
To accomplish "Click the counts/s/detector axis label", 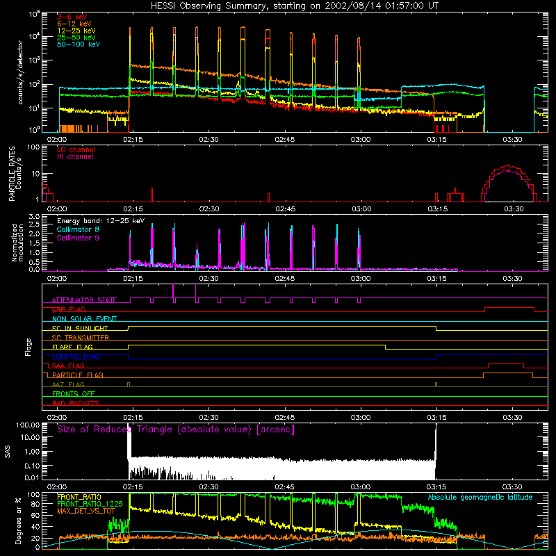I will (x=20, y=72).
